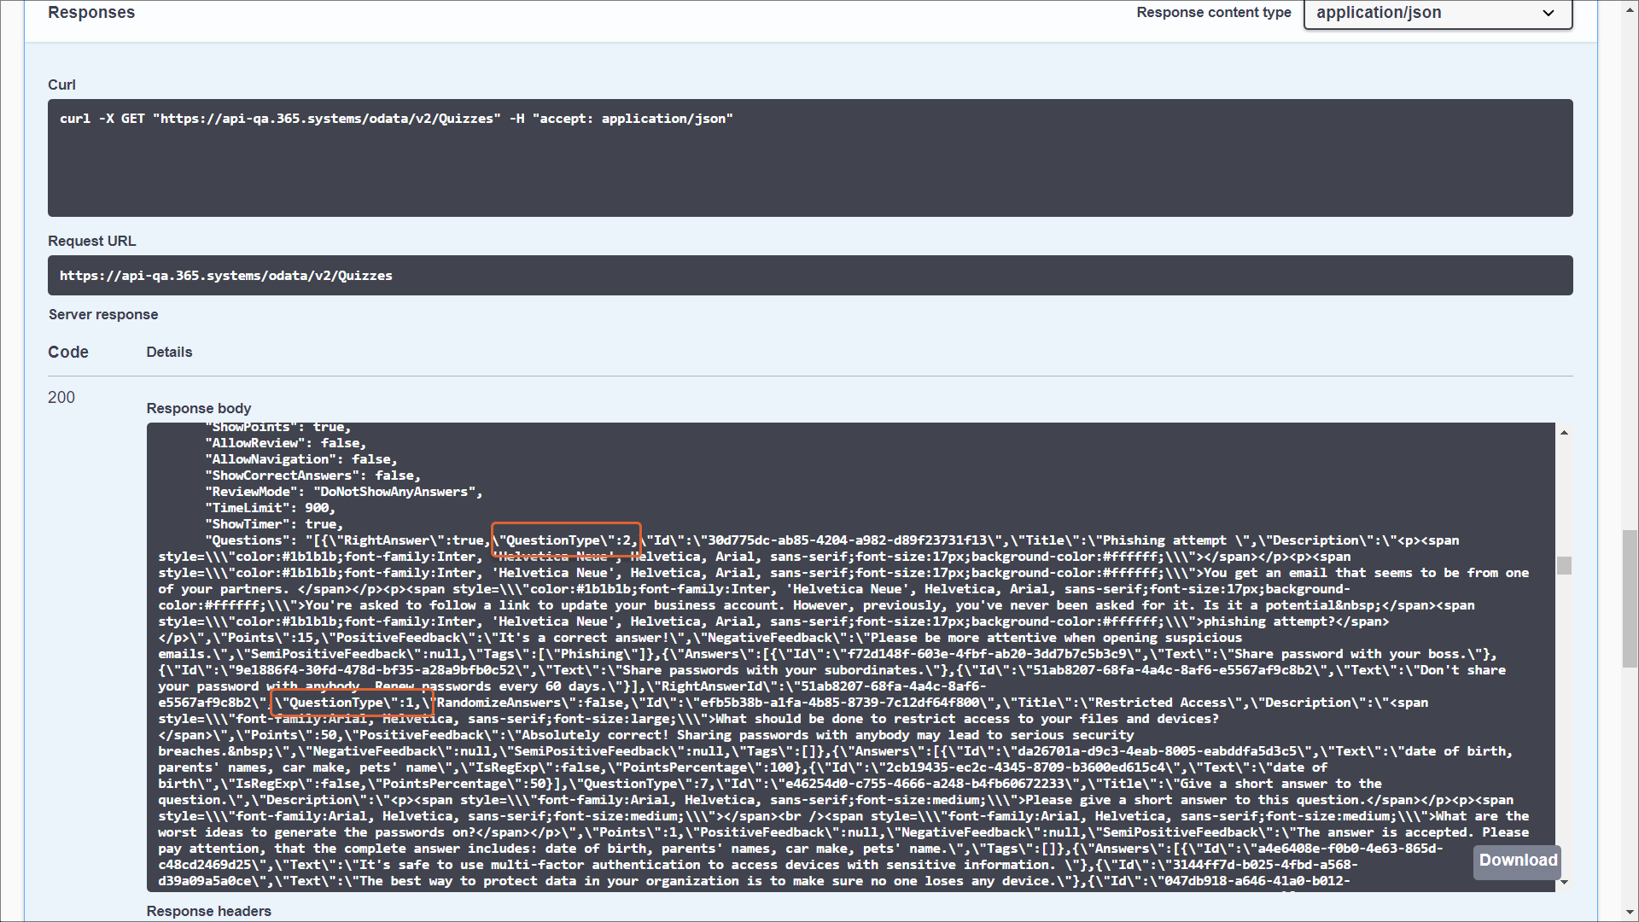Download the response body
The height and width of the screenshot is (922, 1639).
coord(1517,861)
